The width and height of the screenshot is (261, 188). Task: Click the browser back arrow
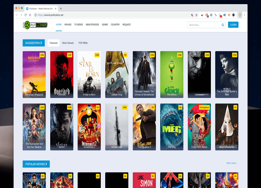point(16,15)
